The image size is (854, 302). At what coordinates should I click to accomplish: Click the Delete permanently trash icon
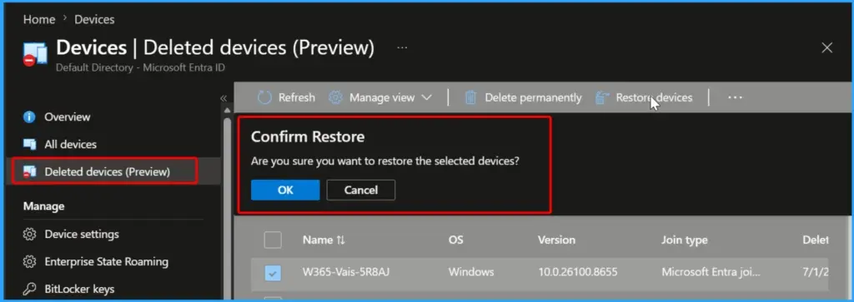[470, 98]
